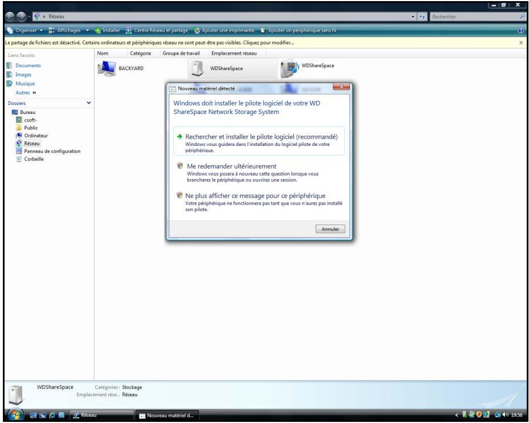Go back with the Explorer back arrow
This screenshot has width=529, height=423.
pos(10,16)
